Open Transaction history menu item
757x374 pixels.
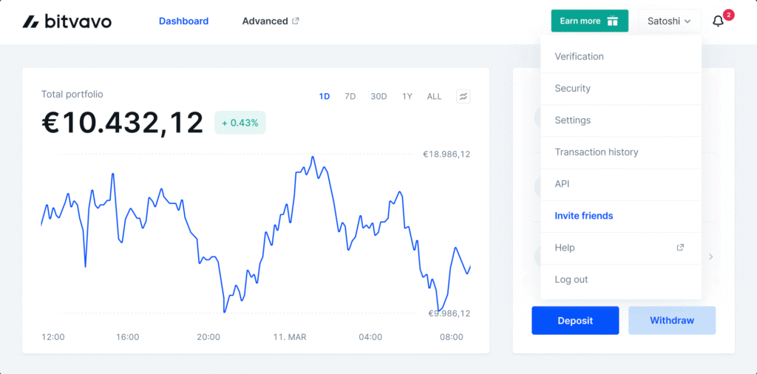[x=596, y=152]
